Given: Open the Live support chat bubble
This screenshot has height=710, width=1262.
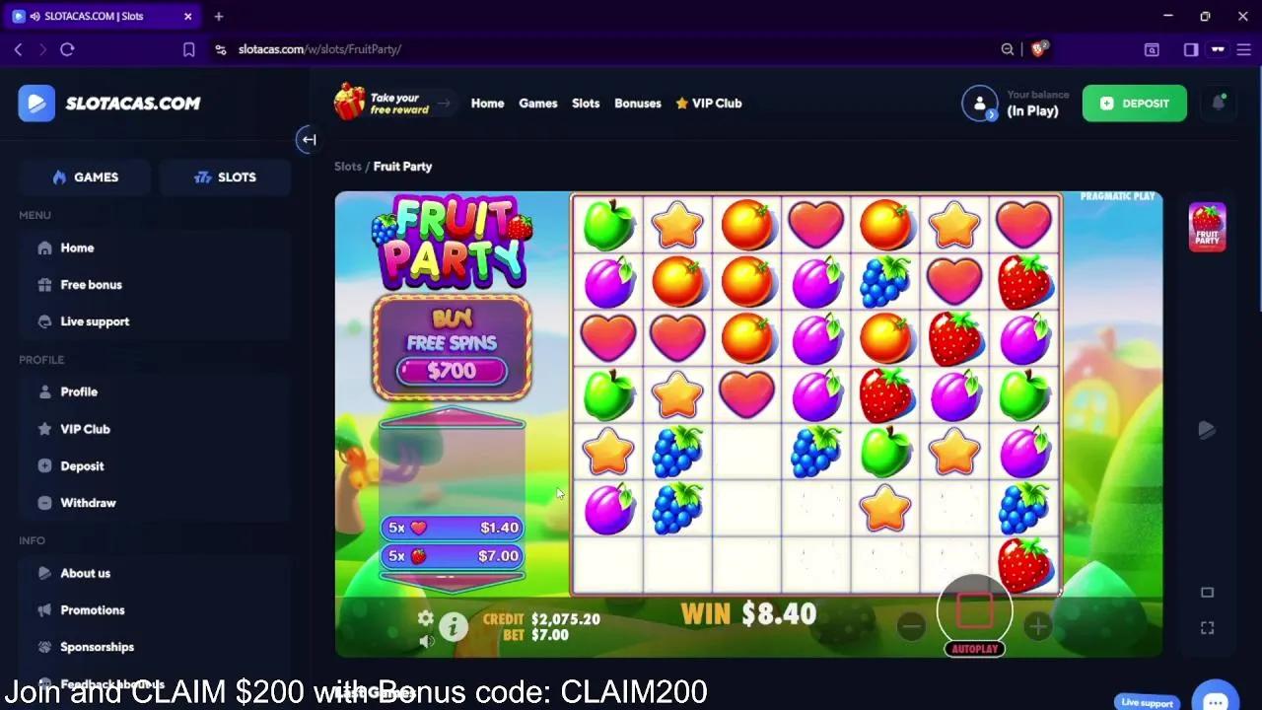Looking at the screenshot, I should pos(1216,698).
